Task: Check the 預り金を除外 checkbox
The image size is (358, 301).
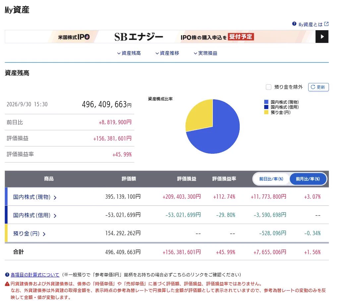Action: point(268,87)
